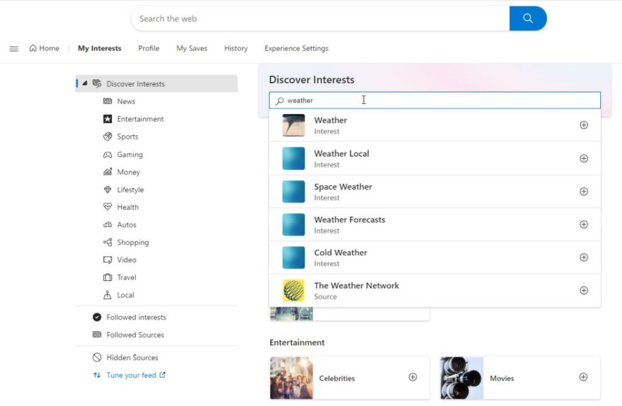Open the hamburger menu icon
The width and height of the screenshot is (622, 406).
[x=14, y=49]
